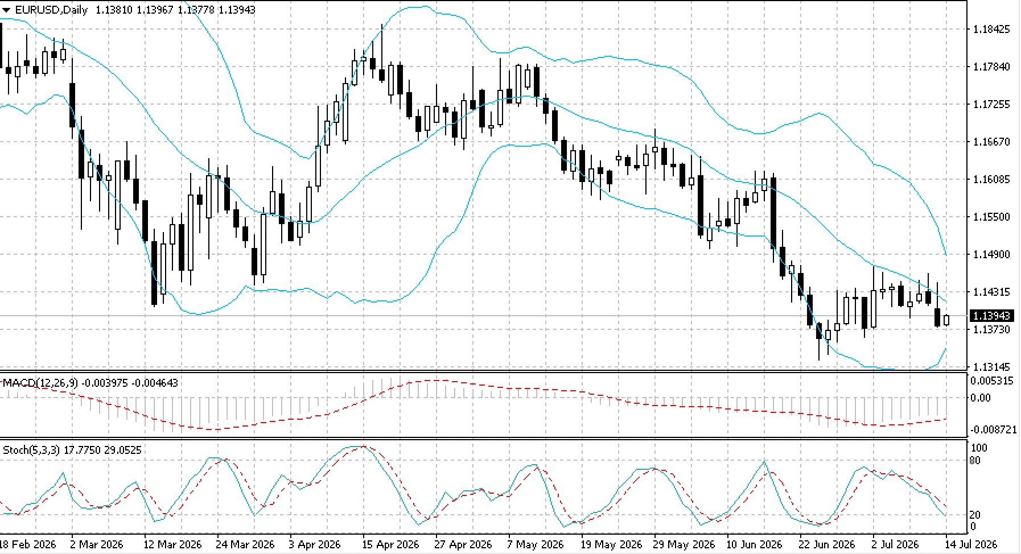Screen dimensions: 1021x554
Task: Click the 7 May 2026 date label
Action: click(x=536, y=544)
